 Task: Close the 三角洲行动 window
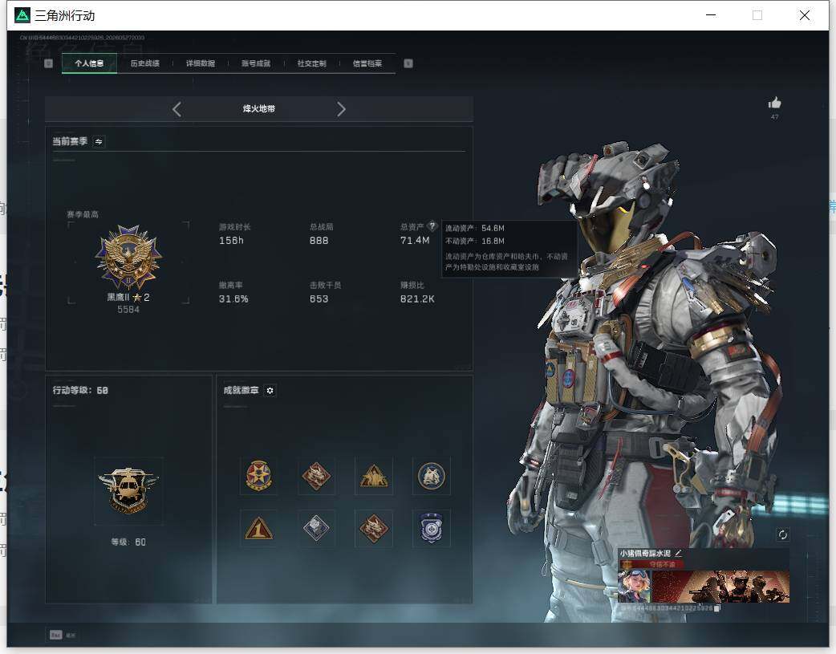click(x=805, y=15)
